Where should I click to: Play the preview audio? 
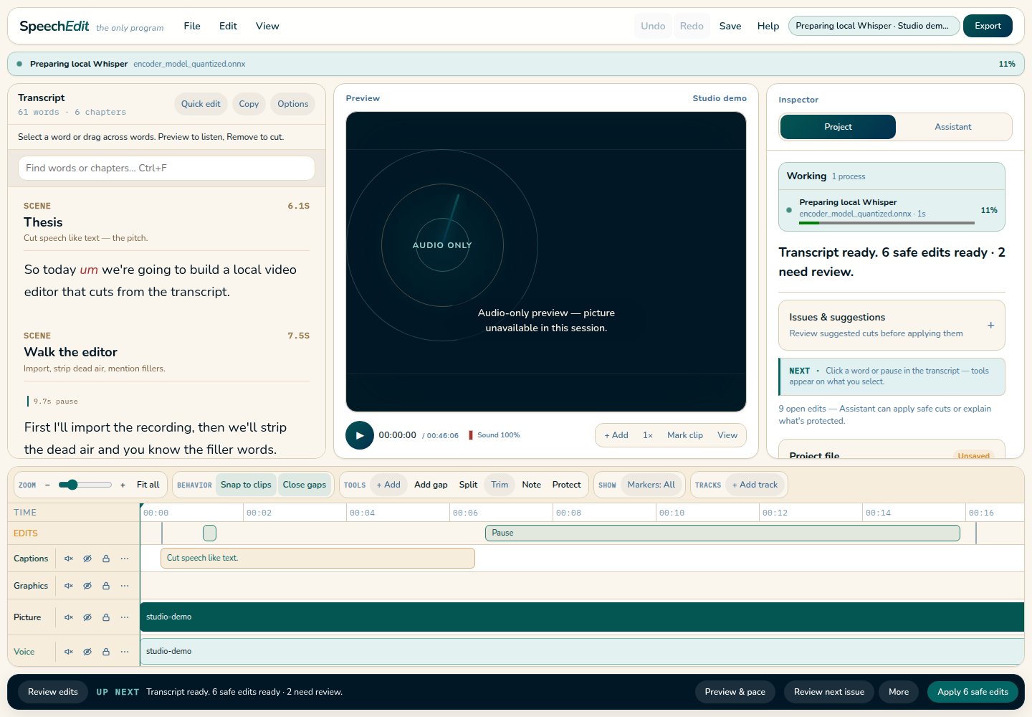click(x=360, y=435)
